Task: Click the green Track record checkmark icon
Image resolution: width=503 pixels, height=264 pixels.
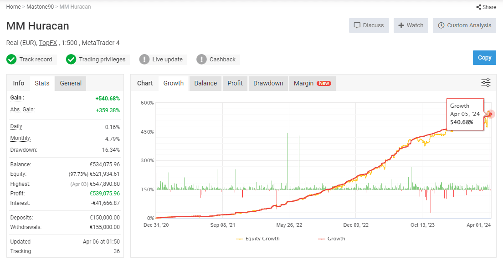Action: click(11, 59)
